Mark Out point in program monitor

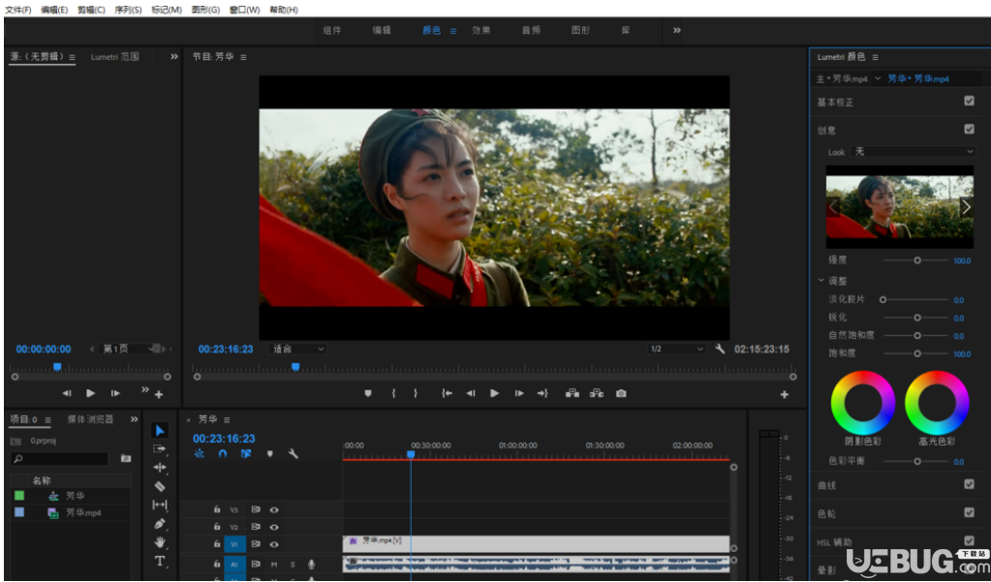[416, 393]
